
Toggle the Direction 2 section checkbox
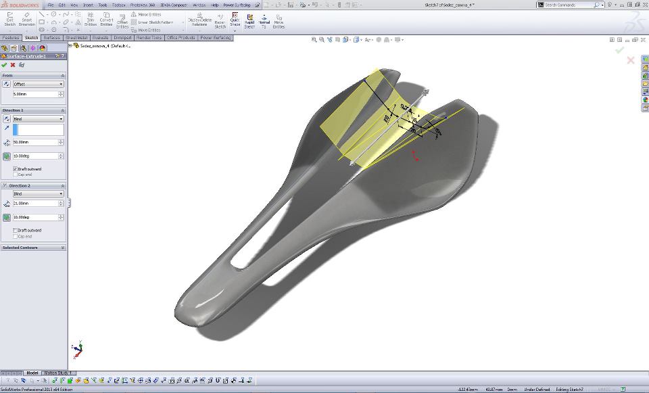(5, 185)
